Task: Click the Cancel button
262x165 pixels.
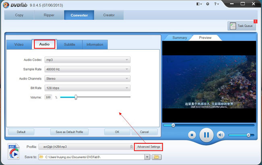Action: (145, 132)
